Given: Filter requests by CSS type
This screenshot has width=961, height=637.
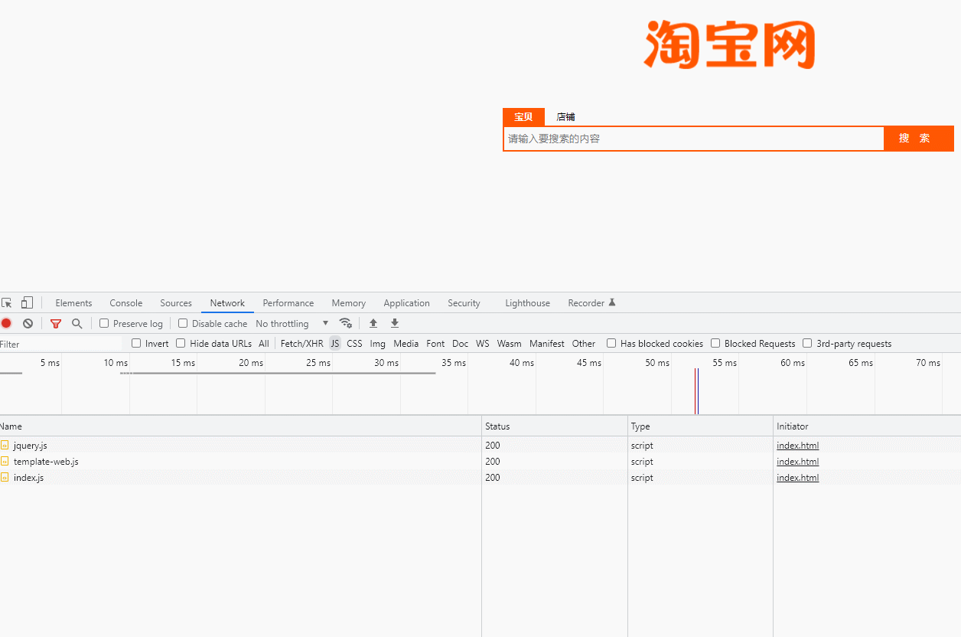Looking at the screenshot, I should click(x=355, y=344).
